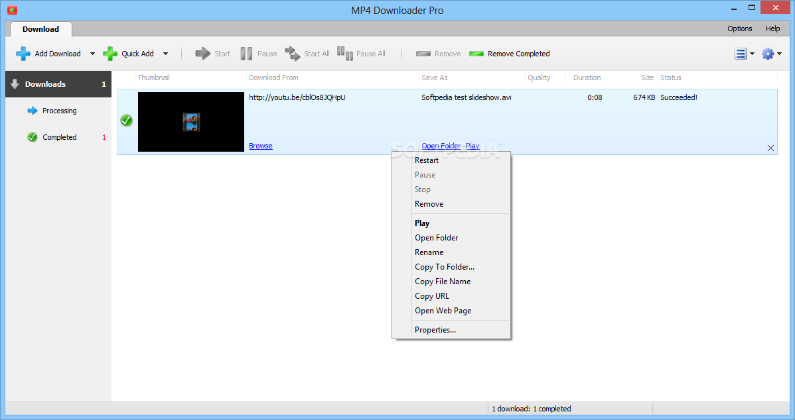Image resolution: width=795 pixels, height=420 pixels.
Task: Click the Thumbnail column header
Action: point(154,78)
